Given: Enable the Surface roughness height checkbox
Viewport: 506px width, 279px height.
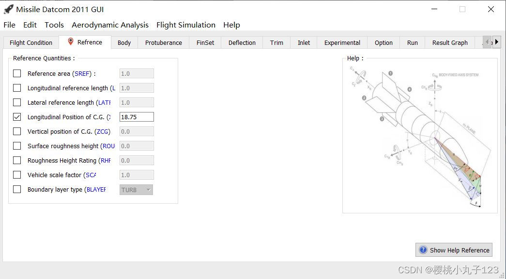Looking at the screenshot, I should point(17,146).
